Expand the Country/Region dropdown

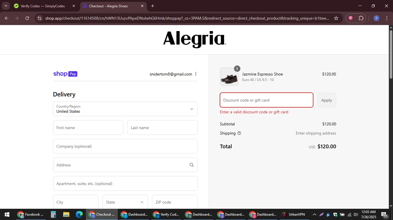pos(125,109)
